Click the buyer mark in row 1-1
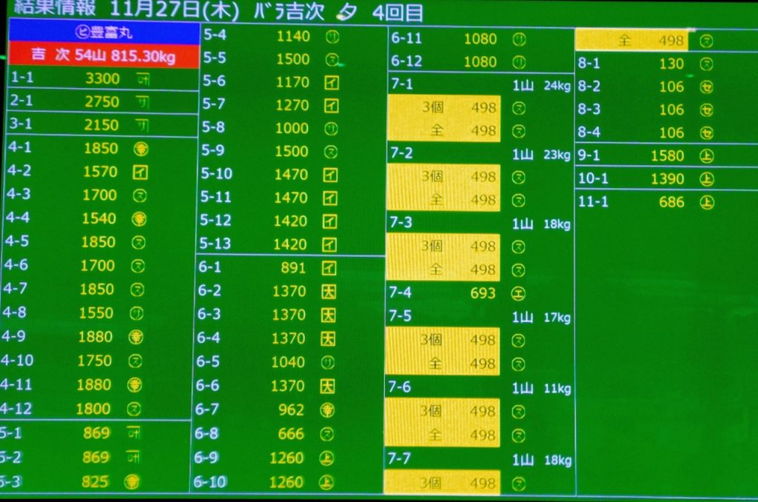Screen dimensions: 758x502 coord(143,77)
